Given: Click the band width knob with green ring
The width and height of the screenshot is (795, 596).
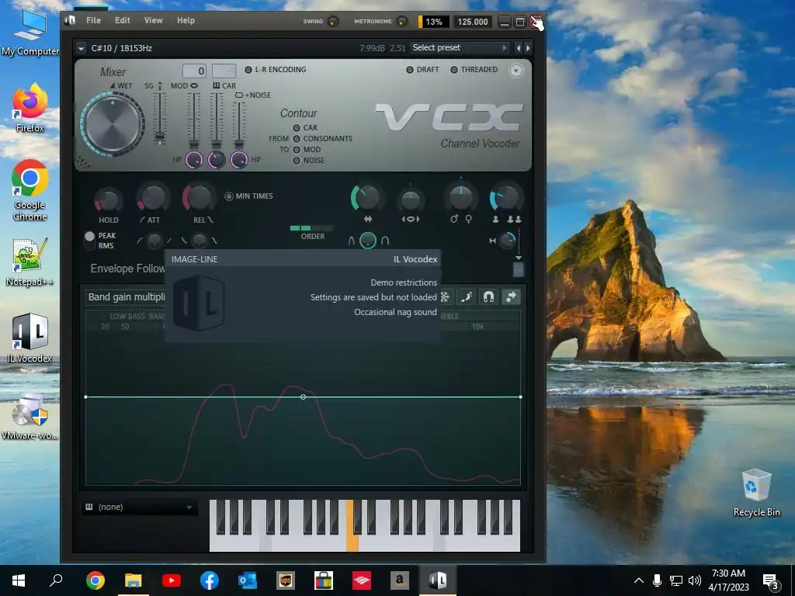Looking at the screenshot, I should pyautogui.click(x=366, y=197).
